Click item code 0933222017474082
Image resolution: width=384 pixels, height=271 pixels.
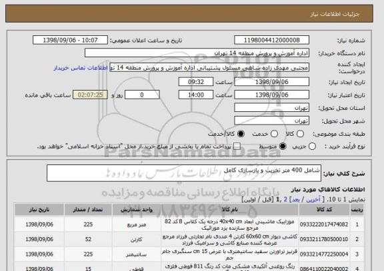pos(324,224)
